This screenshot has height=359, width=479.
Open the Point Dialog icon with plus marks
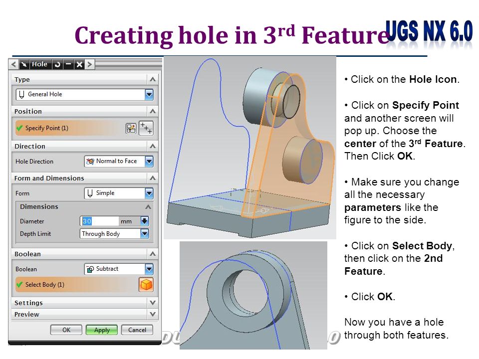pos(146,128)
